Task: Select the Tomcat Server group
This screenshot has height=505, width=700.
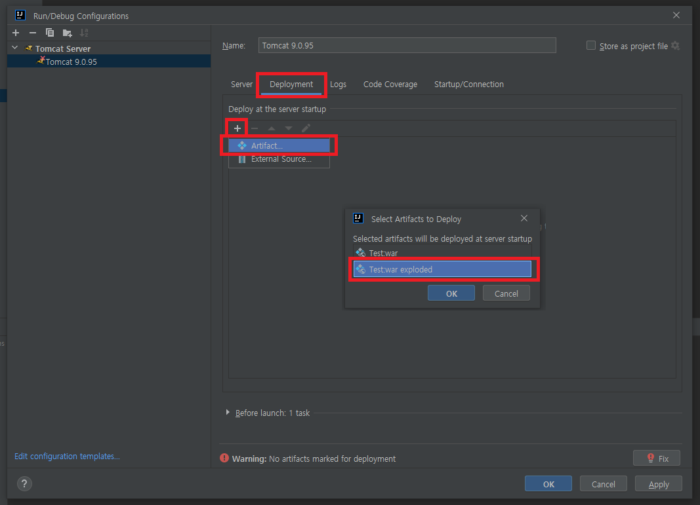Action: [x=63, y=48]
